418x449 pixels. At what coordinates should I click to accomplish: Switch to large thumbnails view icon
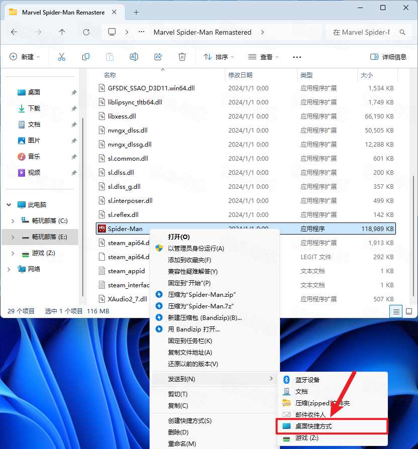pyautogui.click(x=409, y=311)
